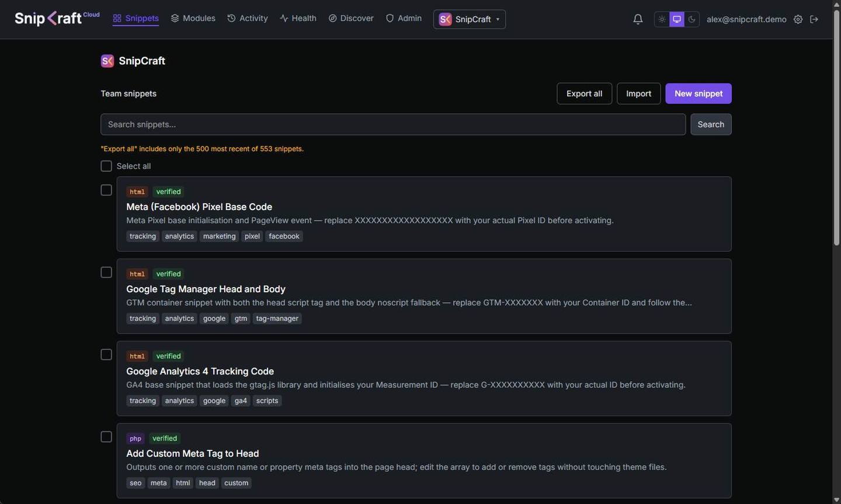
Task: Go to Modules tab
Action: (x=193, y=19)
